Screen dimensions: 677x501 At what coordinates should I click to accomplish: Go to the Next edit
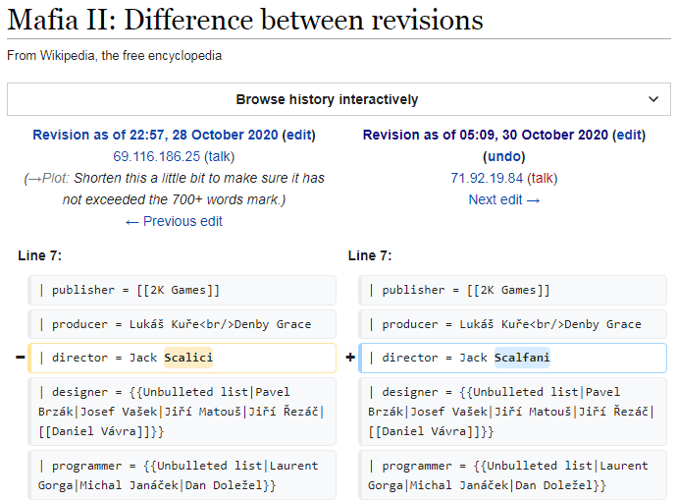(x=504, y=199)
